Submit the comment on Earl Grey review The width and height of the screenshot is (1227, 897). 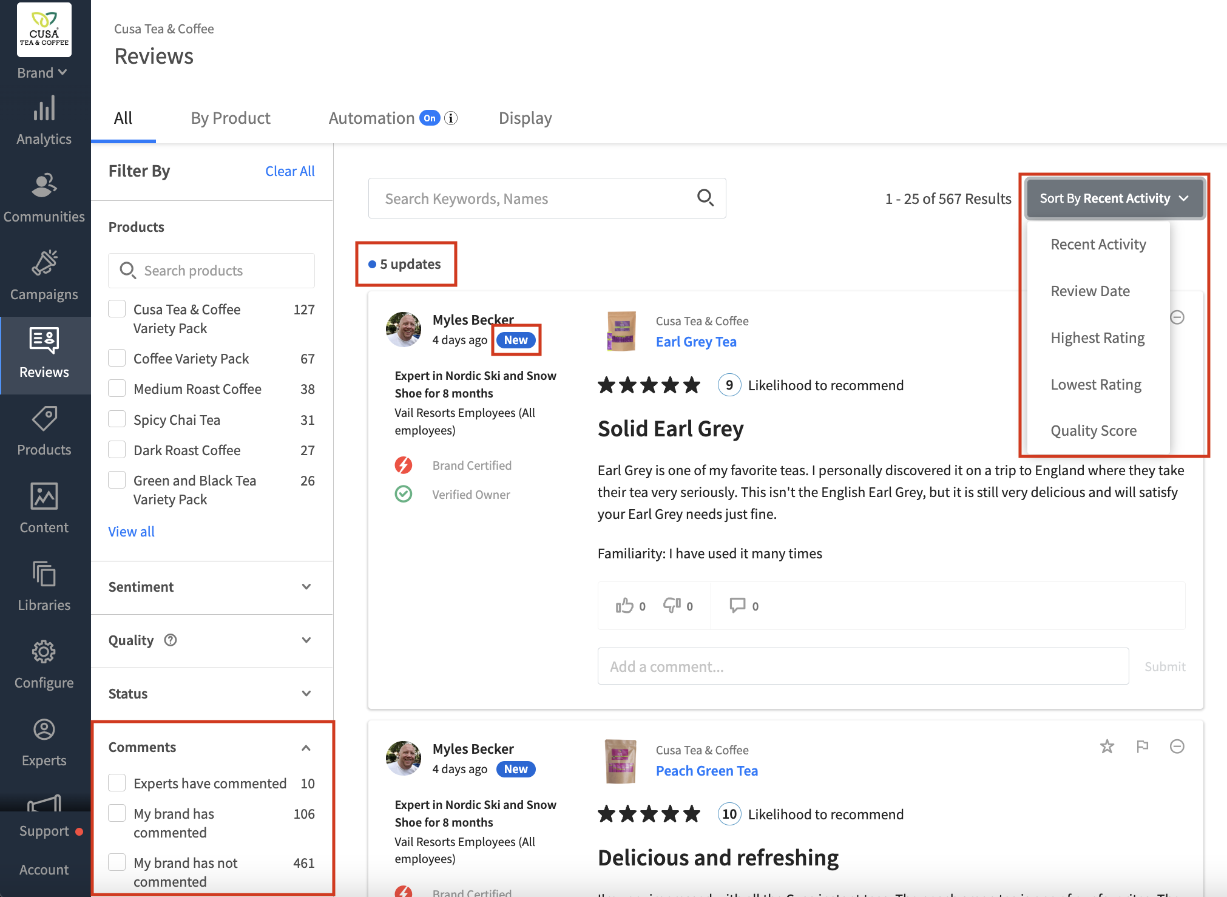tap(1164, 666)
